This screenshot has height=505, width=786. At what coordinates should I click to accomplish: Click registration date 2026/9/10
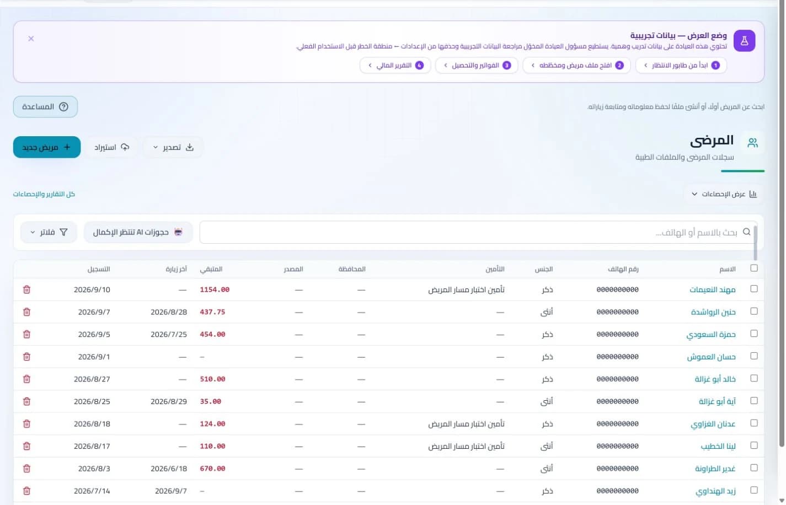92,289
